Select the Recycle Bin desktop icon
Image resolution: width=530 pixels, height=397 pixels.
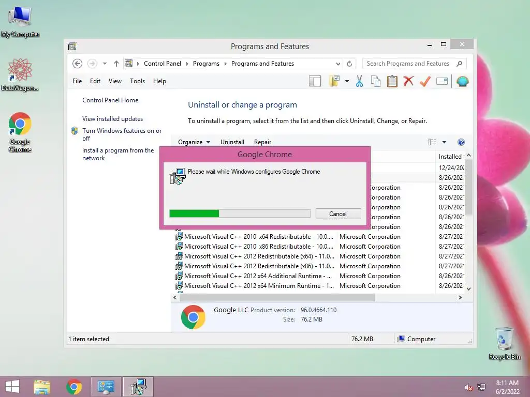click(x=504, y=343)
